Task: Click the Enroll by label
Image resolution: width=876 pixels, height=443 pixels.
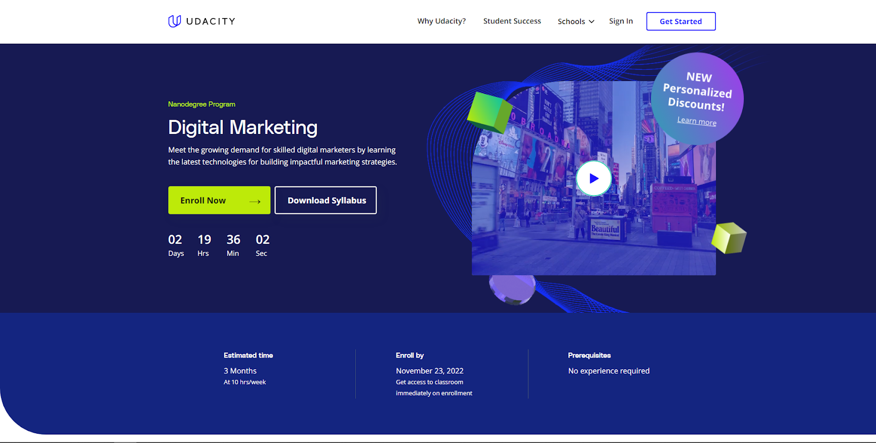Action: (x=410, y=355)
